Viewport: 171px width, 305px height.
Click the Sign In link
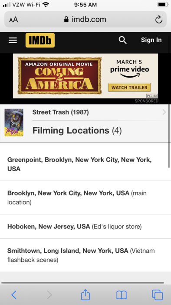click(x=151, y=40)
